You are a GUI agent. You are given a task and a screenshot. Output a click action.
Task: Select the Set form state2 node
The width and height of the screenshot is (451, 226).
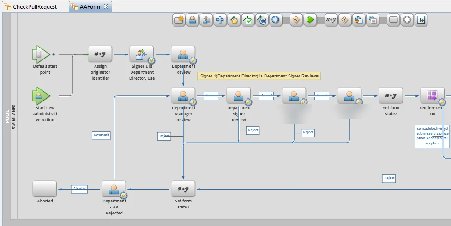pos(391,96)
